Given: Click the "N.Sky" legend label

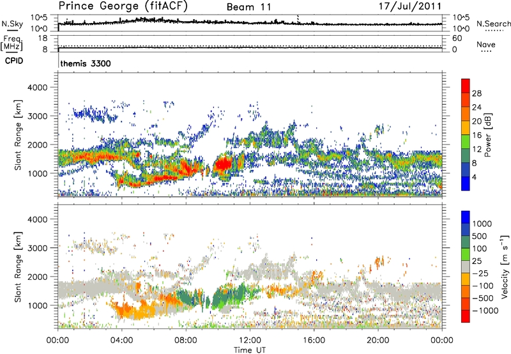Looking at the screenshot, I should click(12, 24).
